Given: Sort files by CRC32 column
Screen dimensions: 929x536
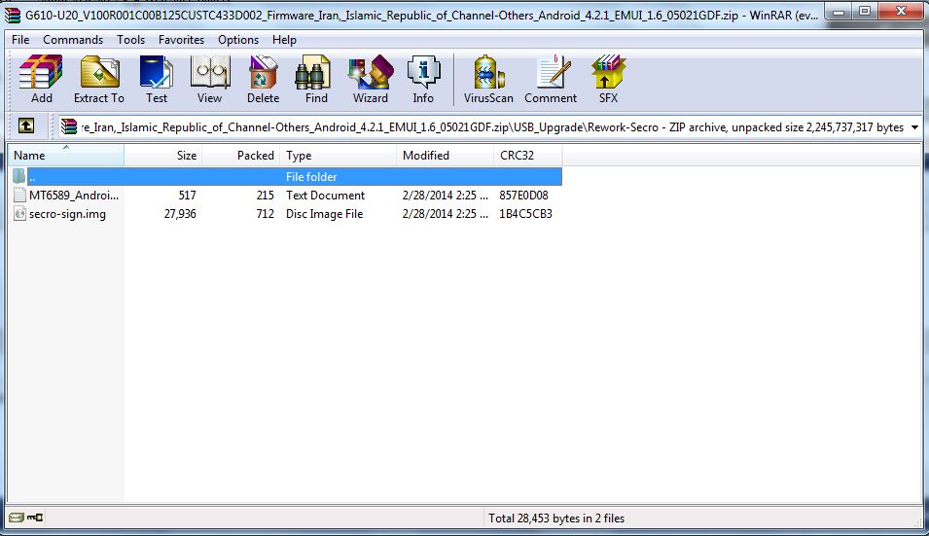Looking at the screenshot, I should point(527,156).
